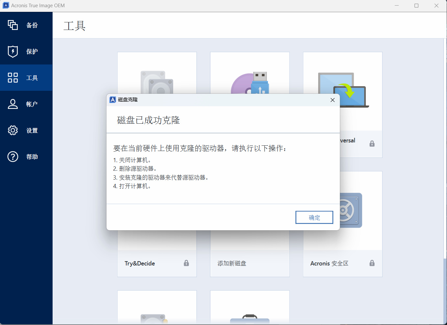Click the 帮助 question mark icon

click(x=13, y=157)
